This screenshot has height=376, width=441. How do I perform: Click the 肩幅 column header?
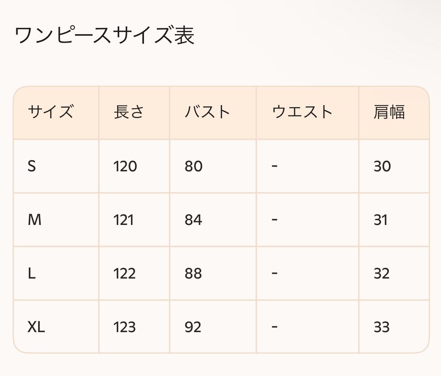(389, 112)
